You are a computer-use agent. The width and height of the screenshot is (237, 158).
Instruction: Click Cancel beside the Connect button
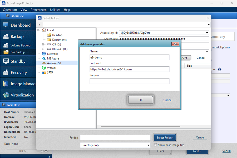(201, 58)
